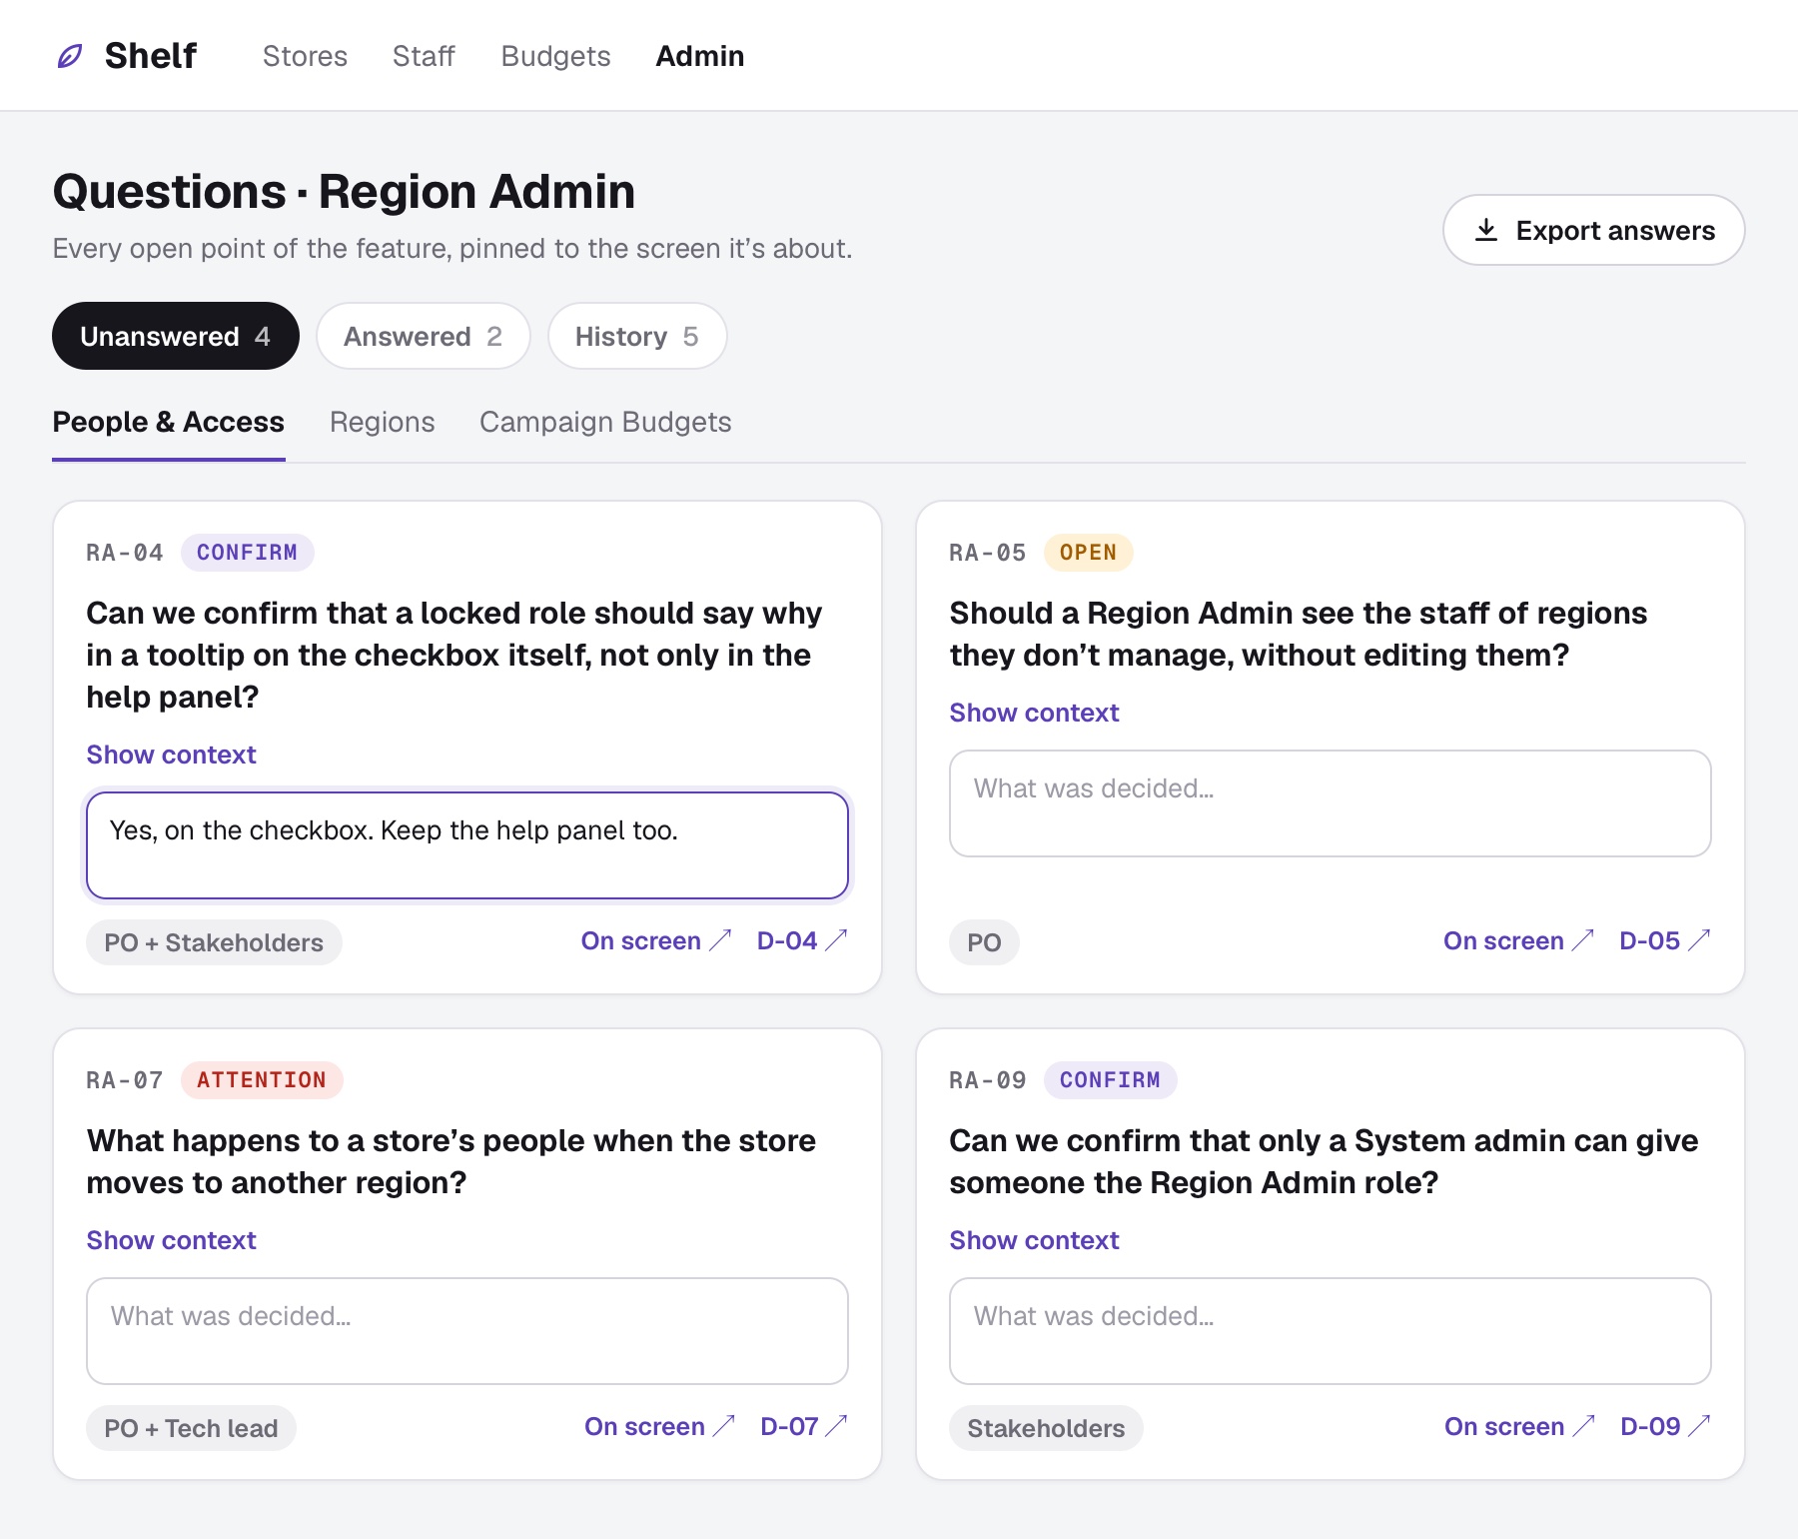This screenshot has width=1798, height=1539.
Task: Switch to the History 5 filter
Action: [x=637, y=336]
